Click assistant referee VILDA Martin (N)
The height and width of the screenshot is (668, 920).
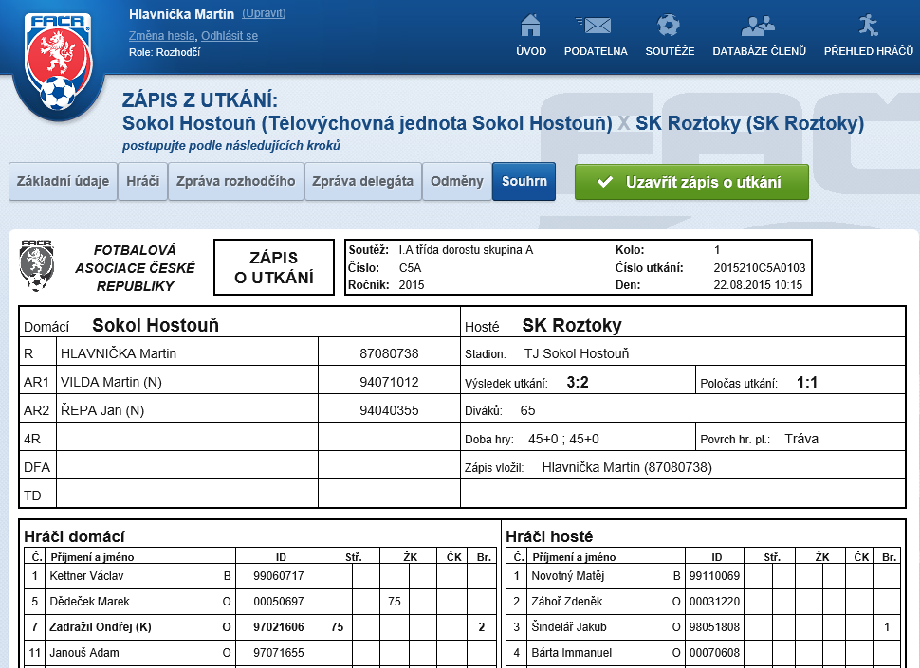coord(111,382)
